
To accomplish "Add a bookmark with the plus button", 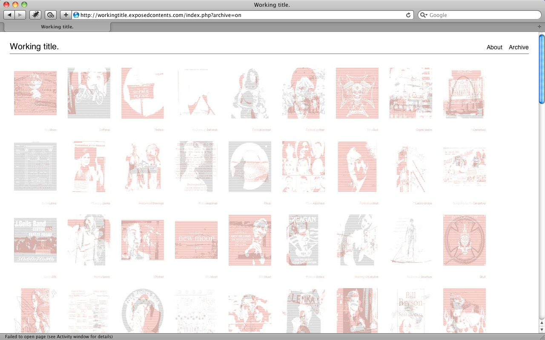I will 66,15.
